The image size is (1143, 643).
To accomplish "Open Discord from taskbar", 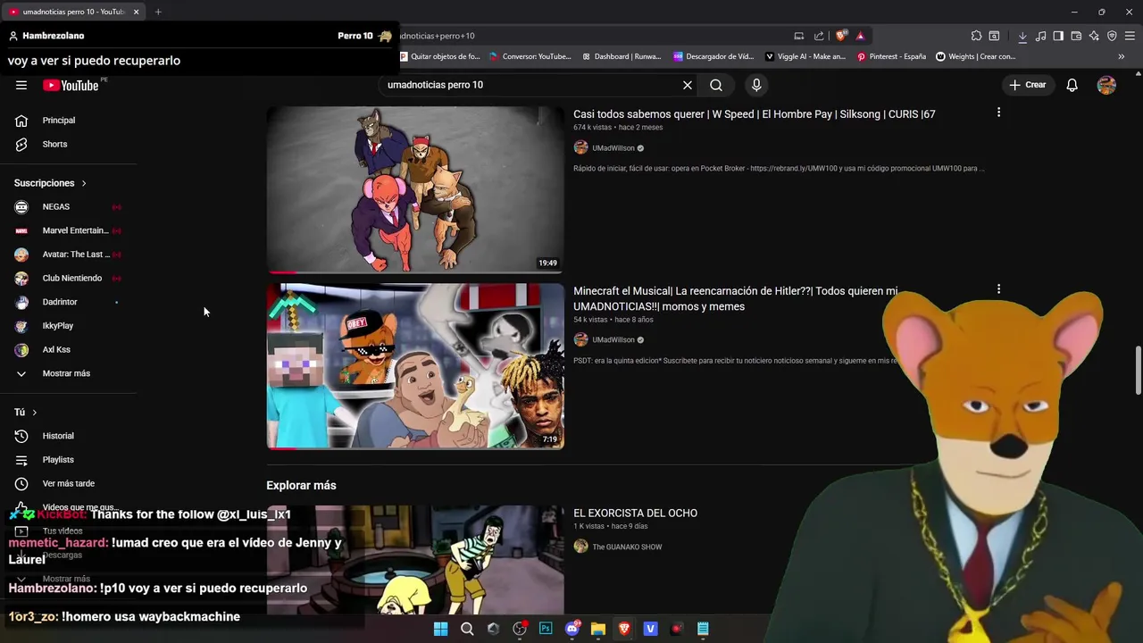I will pyautogui.click(x=572, y=629).
